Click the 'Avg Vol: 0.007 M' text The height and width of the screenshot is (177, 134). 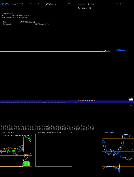tap(85, 5)
